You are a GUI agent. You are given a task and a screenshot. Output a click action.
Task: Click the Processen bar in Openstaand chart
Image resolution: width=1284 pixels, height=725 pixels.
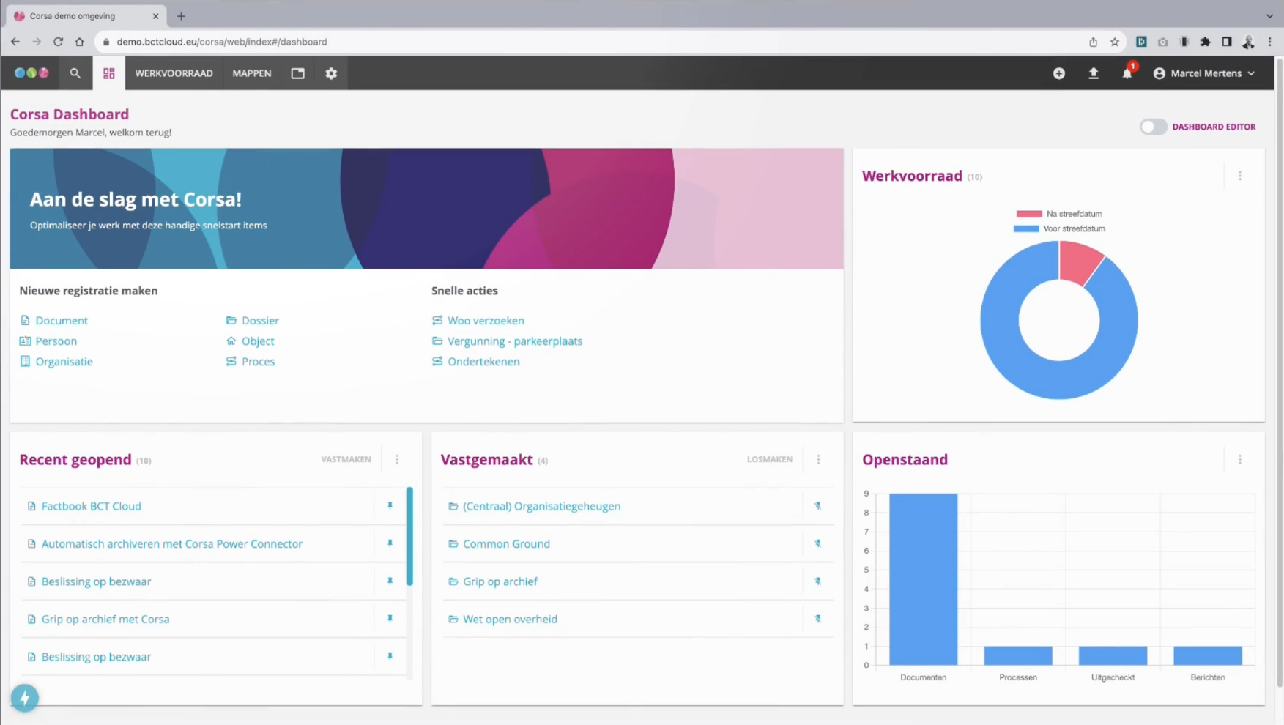(1018, 655)
